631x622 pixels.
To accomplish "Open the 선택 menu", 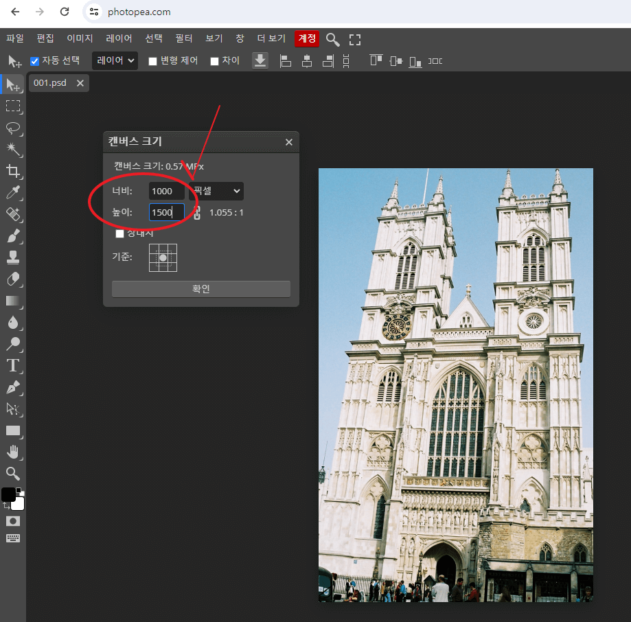I will (x=154, y=38).
